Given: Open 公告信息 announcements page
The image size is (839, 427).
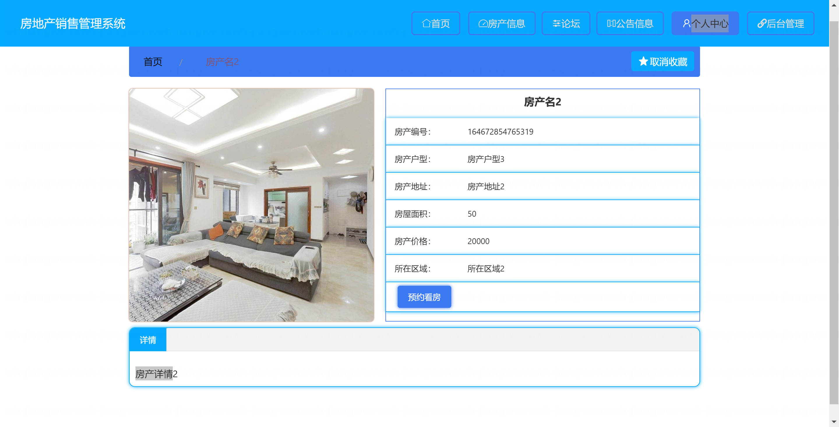Looking at the screenshot, I should tap(634, 24).
